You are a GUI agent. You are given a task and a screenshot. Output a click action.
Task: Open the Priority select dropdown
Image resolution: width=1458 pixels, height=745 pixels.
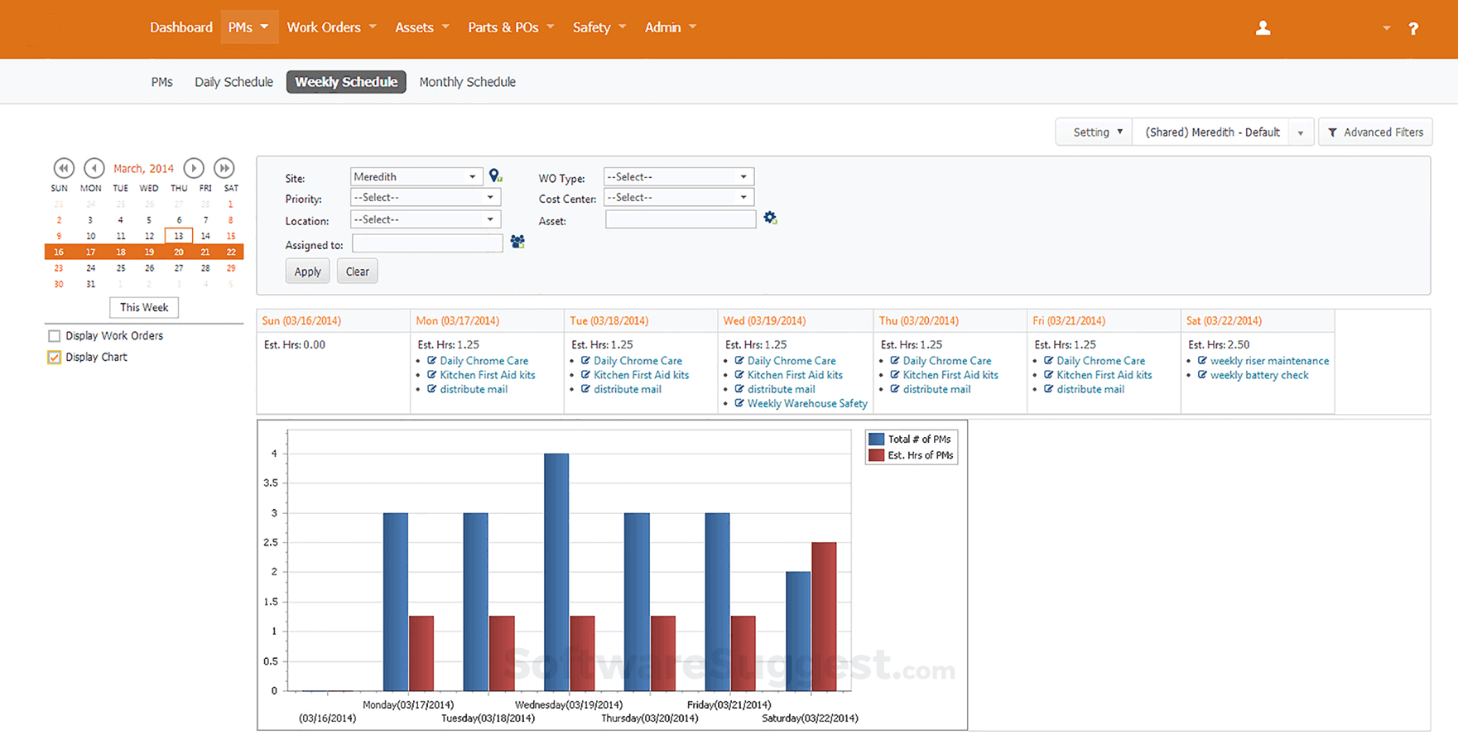425,197
